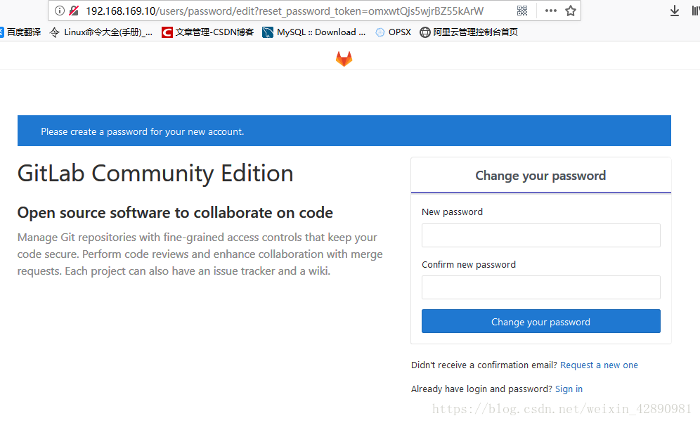Open the 文章管理-CSDN博客 bookmark
700x423 pixels.
[208, 32]
